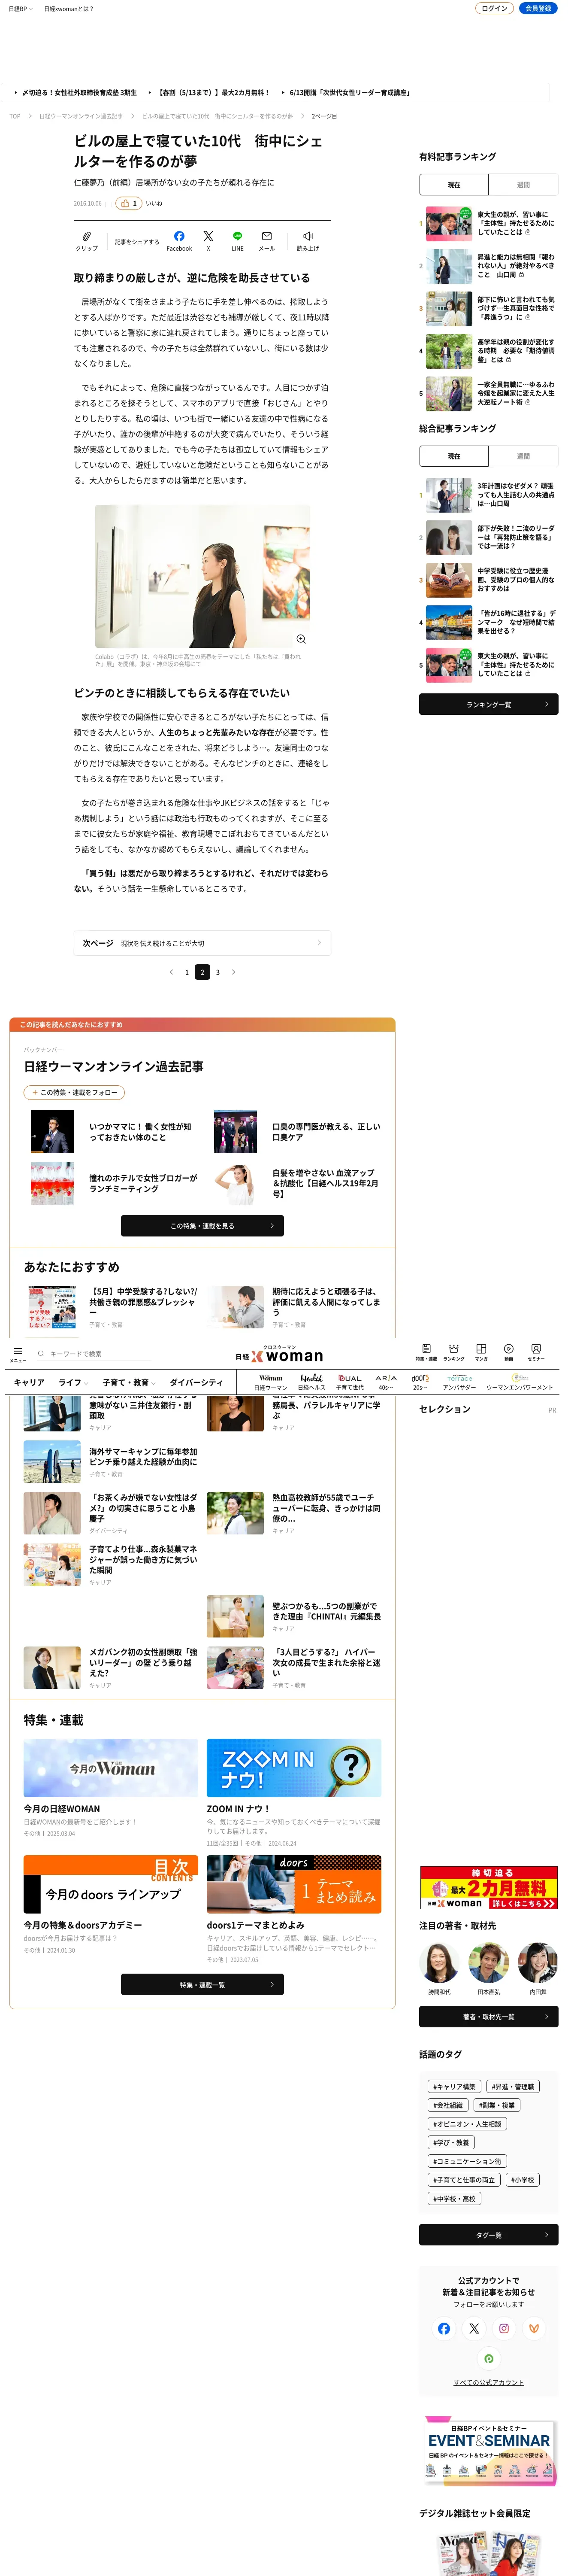568x2576 pixels.
Task: Open the 次ページ next-page bar
Action: pyautogui.click(x=202, y=943)
